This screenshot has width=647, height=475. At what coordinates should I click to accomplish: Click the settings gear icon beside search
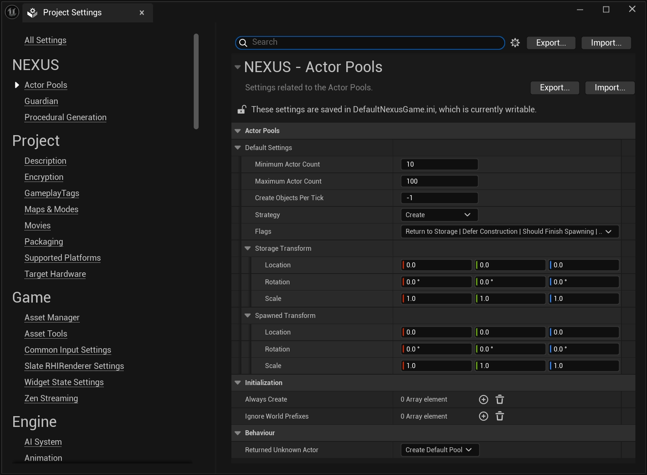[x=515, y=43]
